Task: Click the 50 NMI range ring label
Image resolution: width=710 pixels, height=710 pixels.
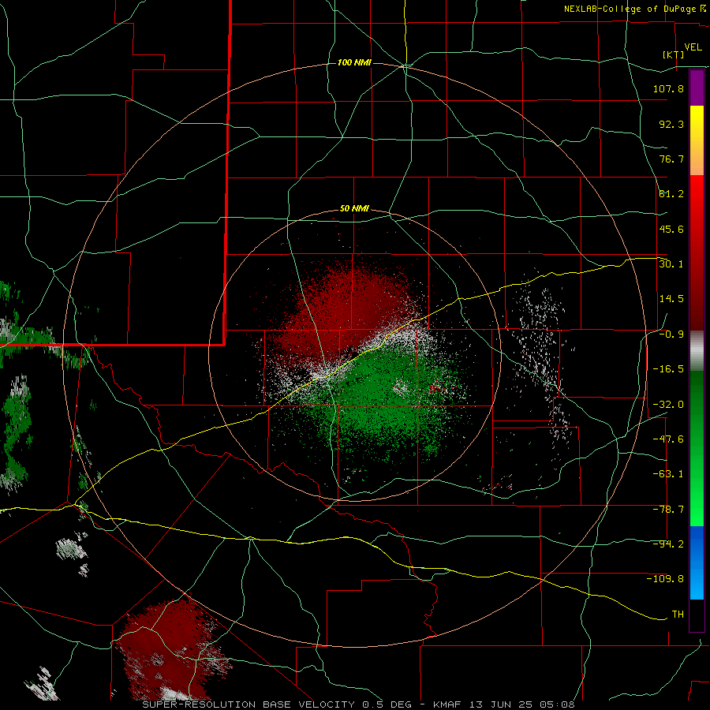Action: coord(354,209)
